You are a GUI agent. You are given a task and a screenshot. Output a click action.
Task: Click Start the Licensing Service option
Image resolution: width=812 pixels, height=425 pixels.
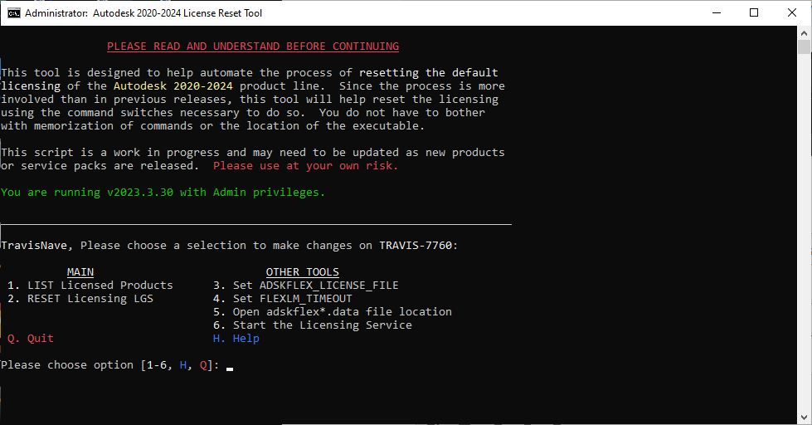click(312, 325)
